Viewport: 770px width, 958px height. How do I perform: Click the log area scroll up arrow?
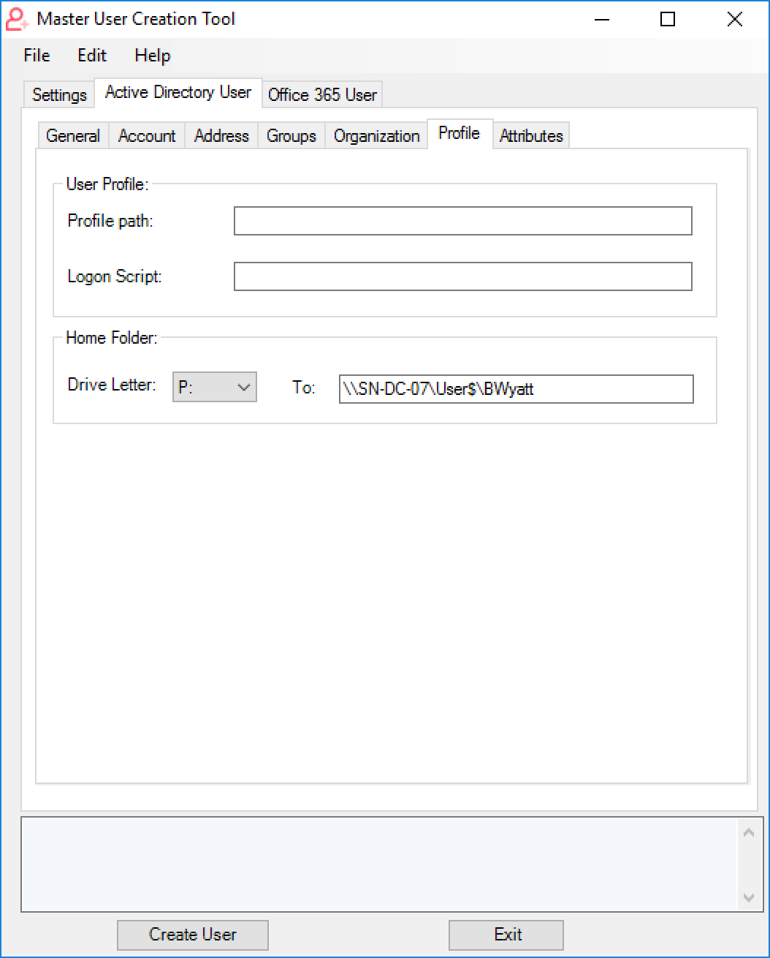[x=749, y=832]
